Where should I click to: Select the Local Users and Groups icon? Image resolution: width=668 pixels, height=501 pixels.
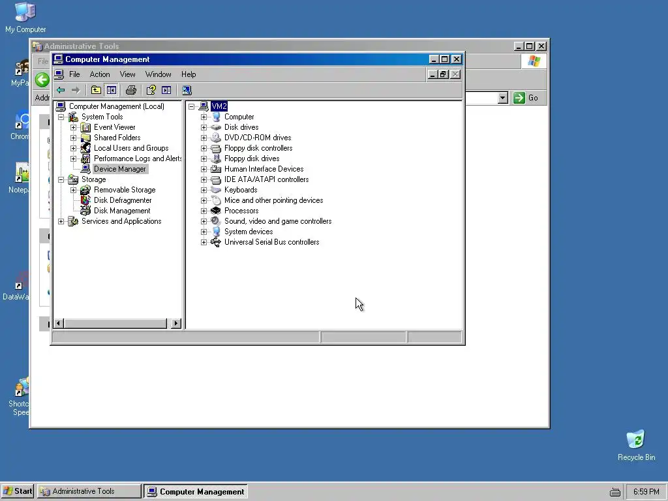[x=85, y=148]
